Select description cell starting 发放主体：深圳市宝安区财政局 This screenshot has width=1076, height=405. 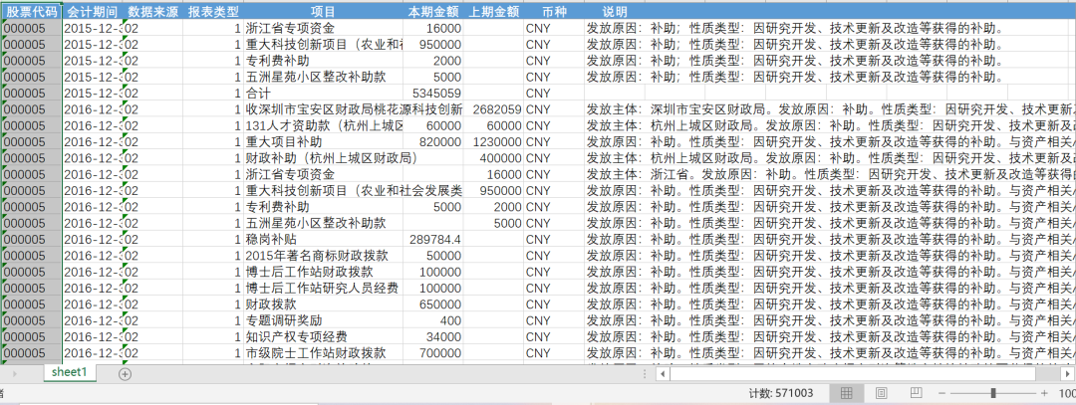pyautogui.click(x=830, y=109)
